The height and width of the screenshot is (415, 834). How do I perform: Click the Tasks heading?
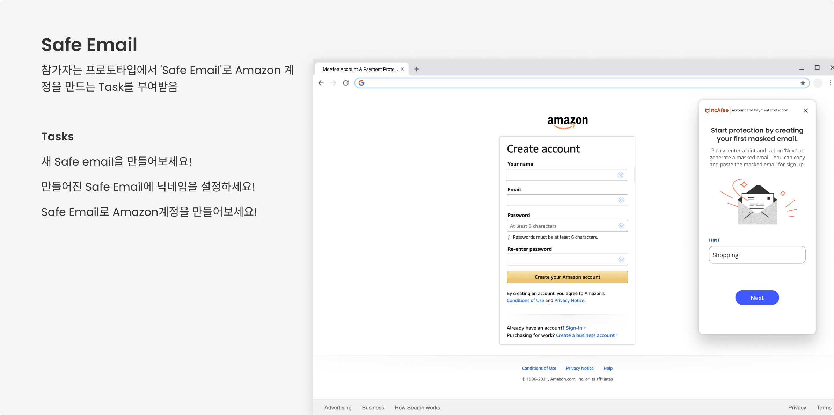click(x=58, y=137)
